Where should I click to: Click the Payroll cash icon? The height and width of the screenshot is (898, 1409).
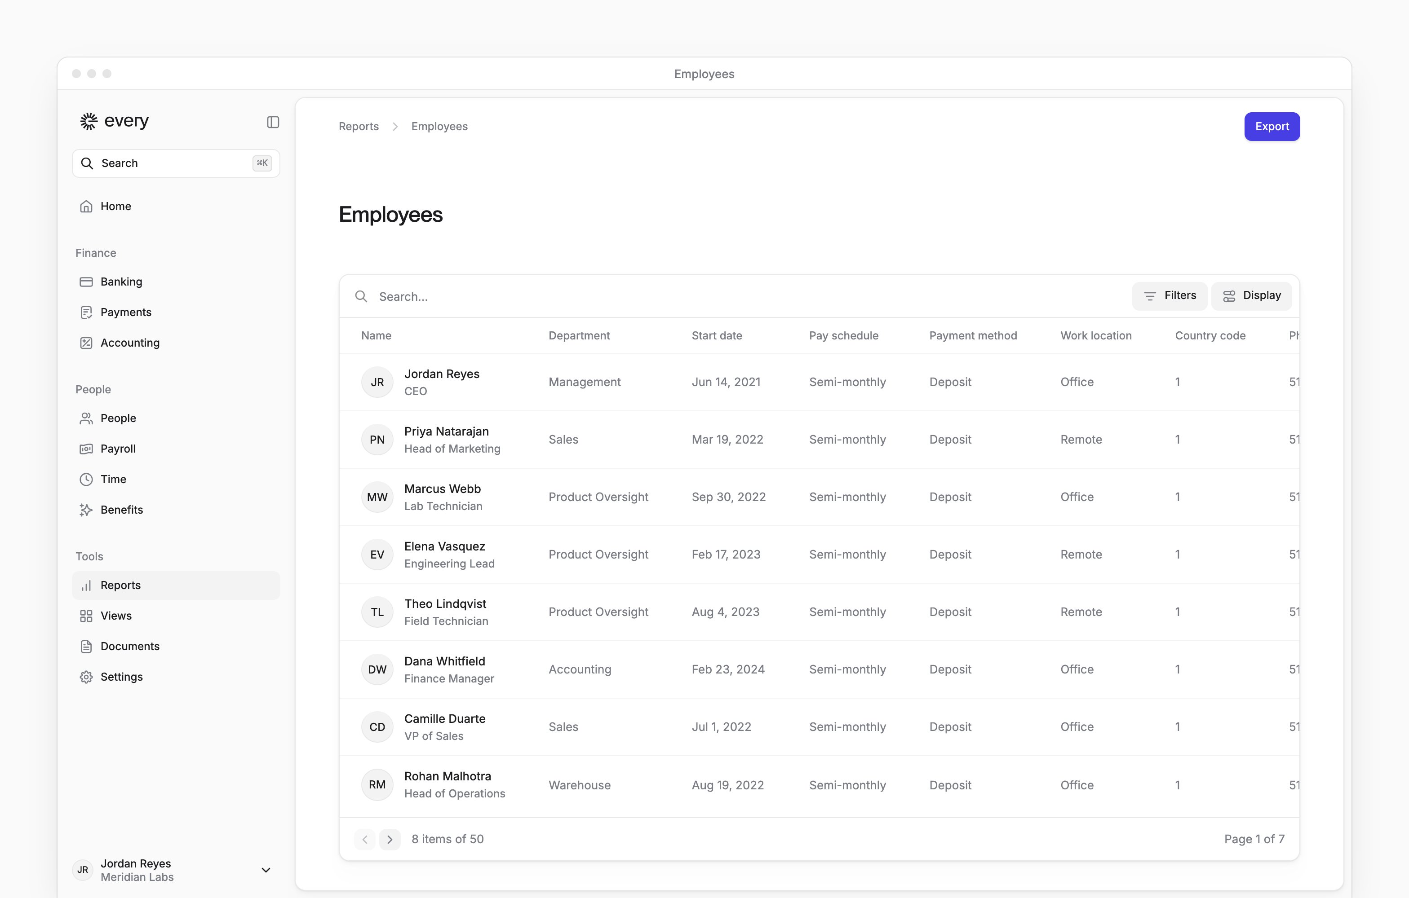[86, 449]
